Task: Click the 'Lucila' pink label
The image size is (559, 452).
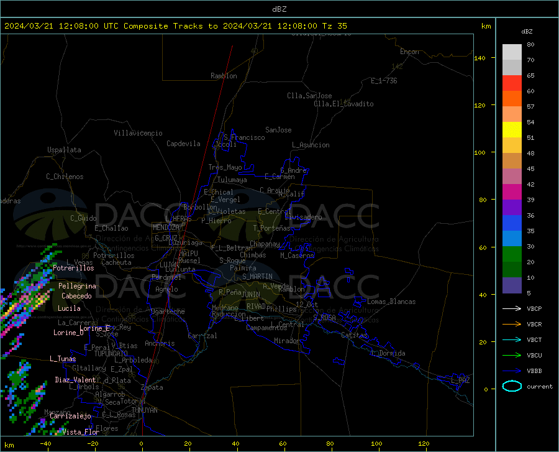Action: pyautogui.click(x=69, y=308)
